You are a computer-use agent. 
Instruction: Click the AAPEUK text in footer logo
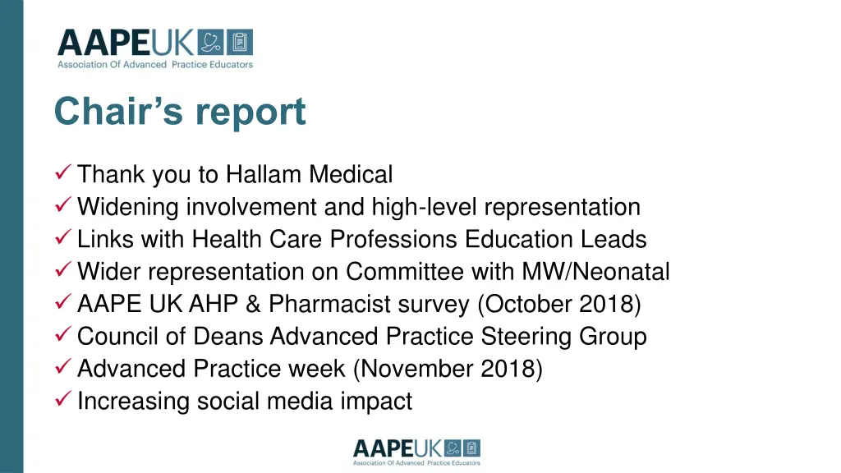[398, 448]
